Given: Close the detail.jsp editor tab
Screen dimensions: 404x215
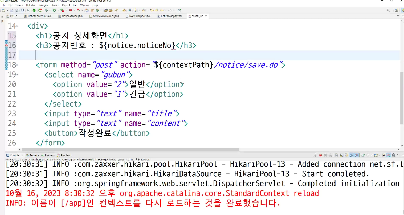Looking at the screenshot, I should click(206, 16).
